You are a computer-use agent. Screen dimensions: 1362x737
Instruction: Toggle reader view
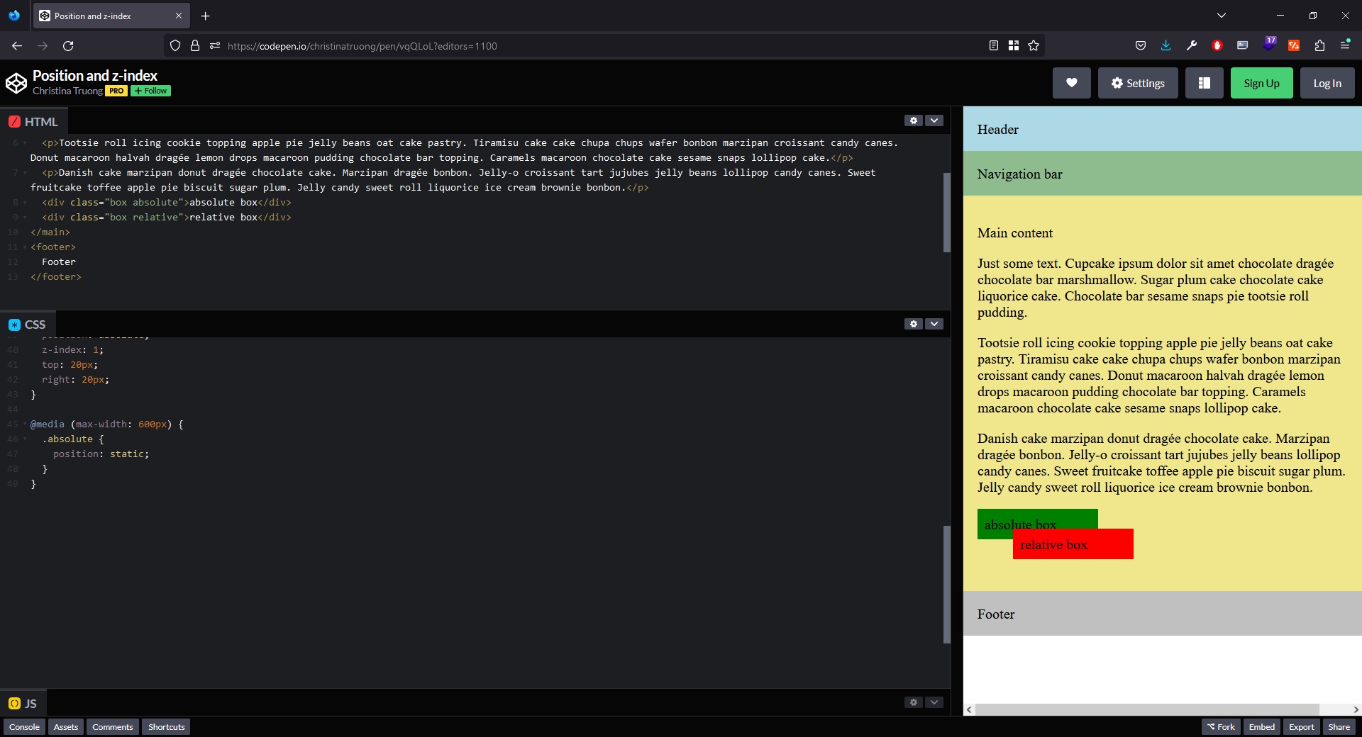[x=993, y=46]
